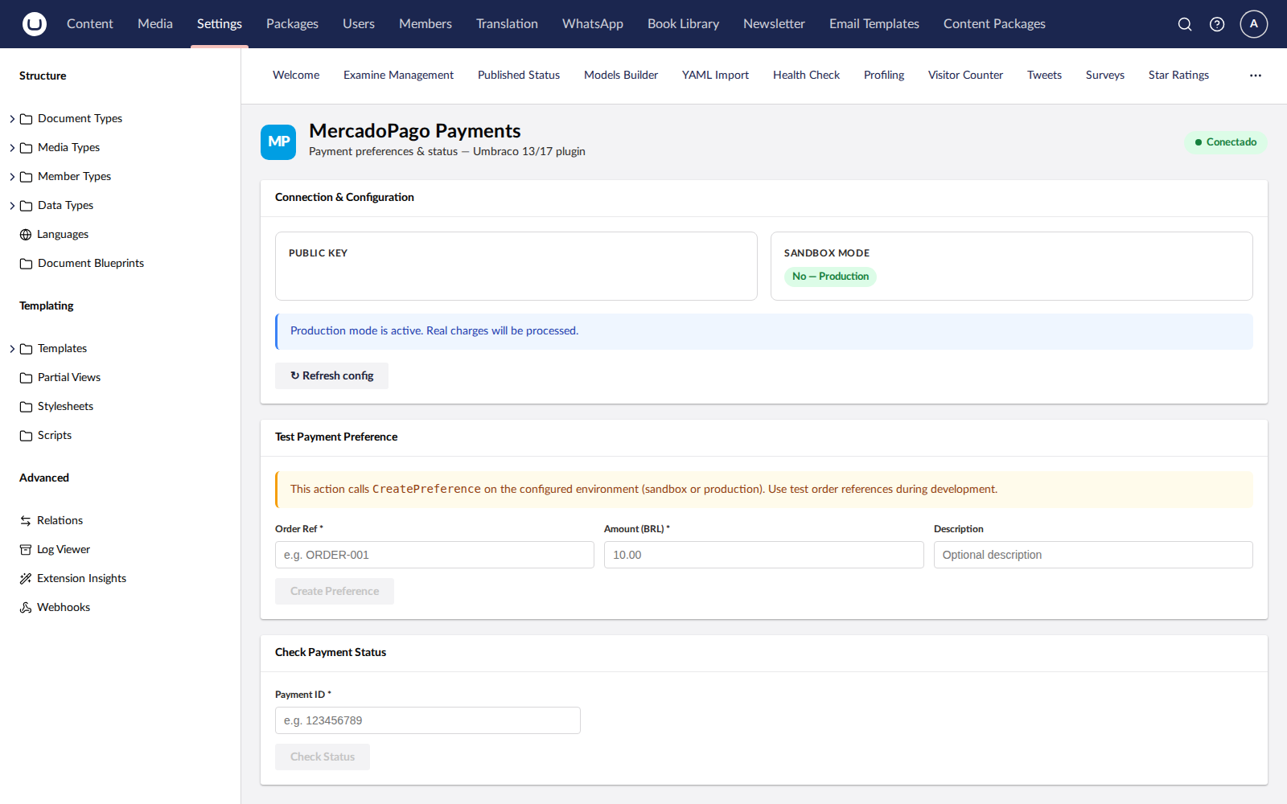This screenshot has width=1287, height=804.
Task: Click the Languages globe icon
Action: (26, 235)
